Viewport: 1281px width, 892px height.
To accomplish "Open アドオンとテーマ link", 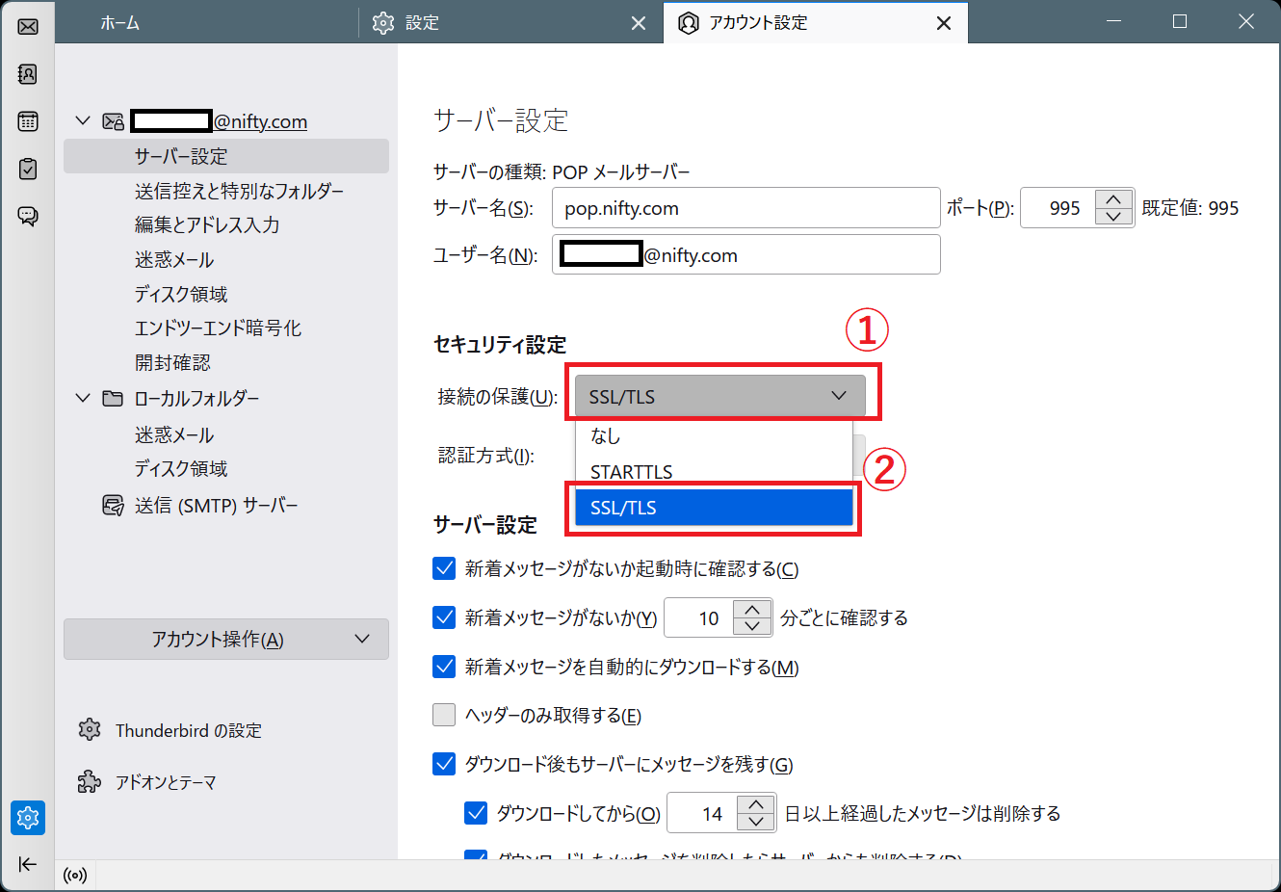I will click(x=165, y=782).
